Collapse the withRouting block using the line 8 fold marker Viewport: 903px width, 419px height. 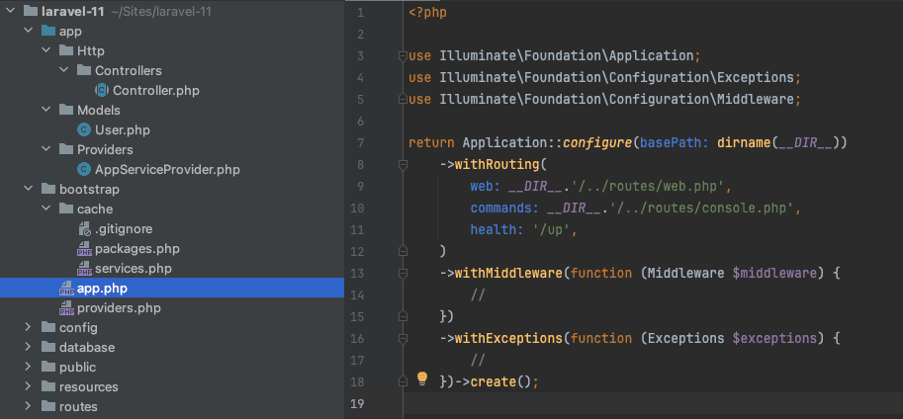tap(403, 165)
